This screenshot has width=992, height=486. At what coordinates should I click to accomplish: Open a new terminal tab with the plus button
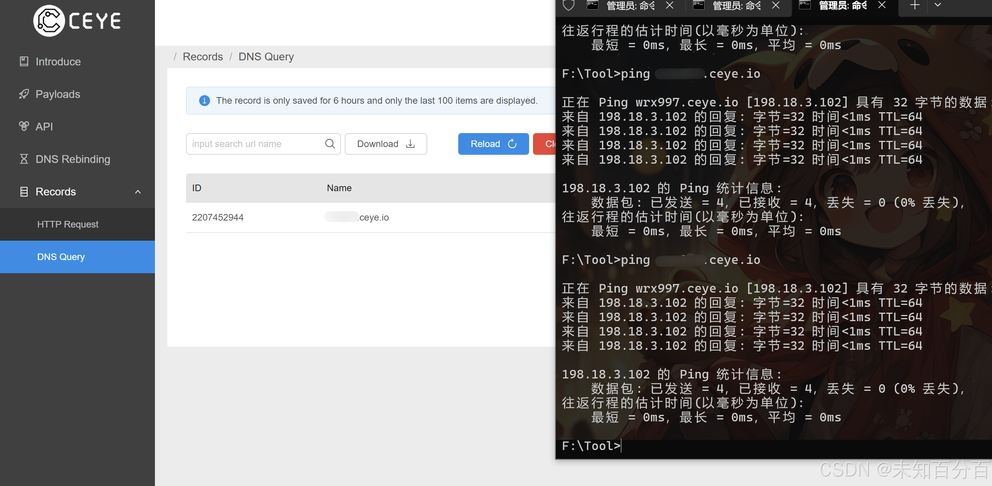915,5
